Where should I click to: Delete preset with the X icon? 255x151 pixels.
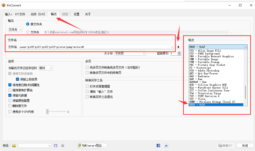[x=63, y=145]
